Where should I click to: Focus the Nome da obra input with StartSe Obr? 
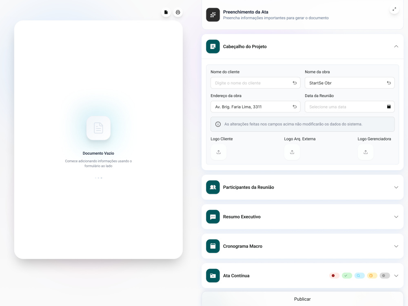pyautogui.click(x=350, y=83)
